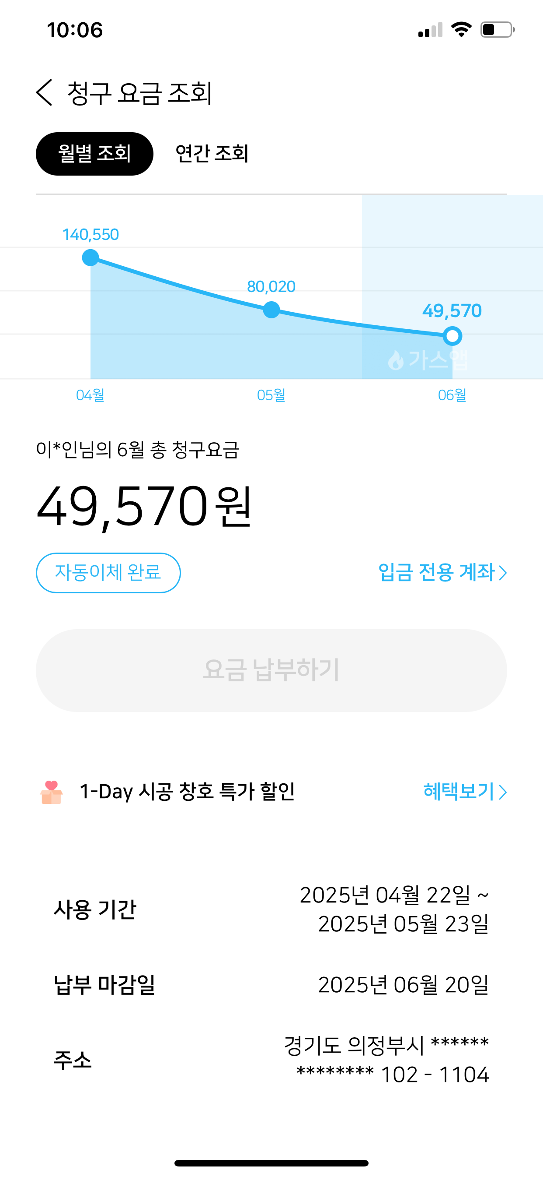Open 입금 전용 계좌 link
The image size is (543, 1177).
[442, 572]
